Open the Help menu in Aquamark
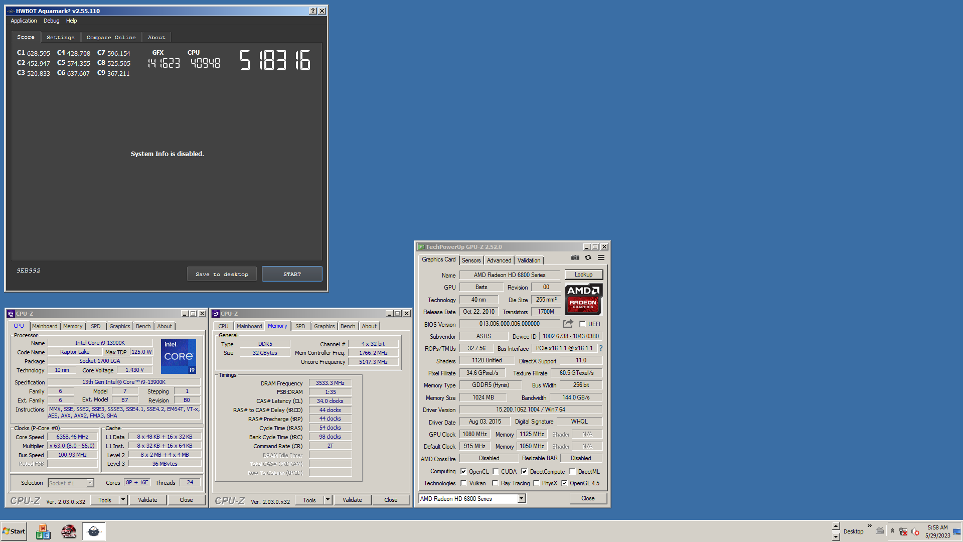 [x=71, y=21]
